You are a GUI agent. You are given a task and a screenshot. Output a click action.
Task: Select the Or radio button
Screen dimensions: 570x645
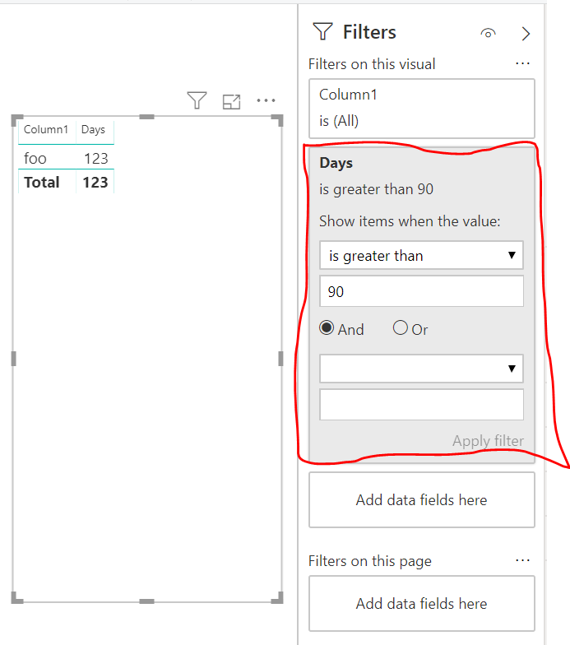click(400, 327)
